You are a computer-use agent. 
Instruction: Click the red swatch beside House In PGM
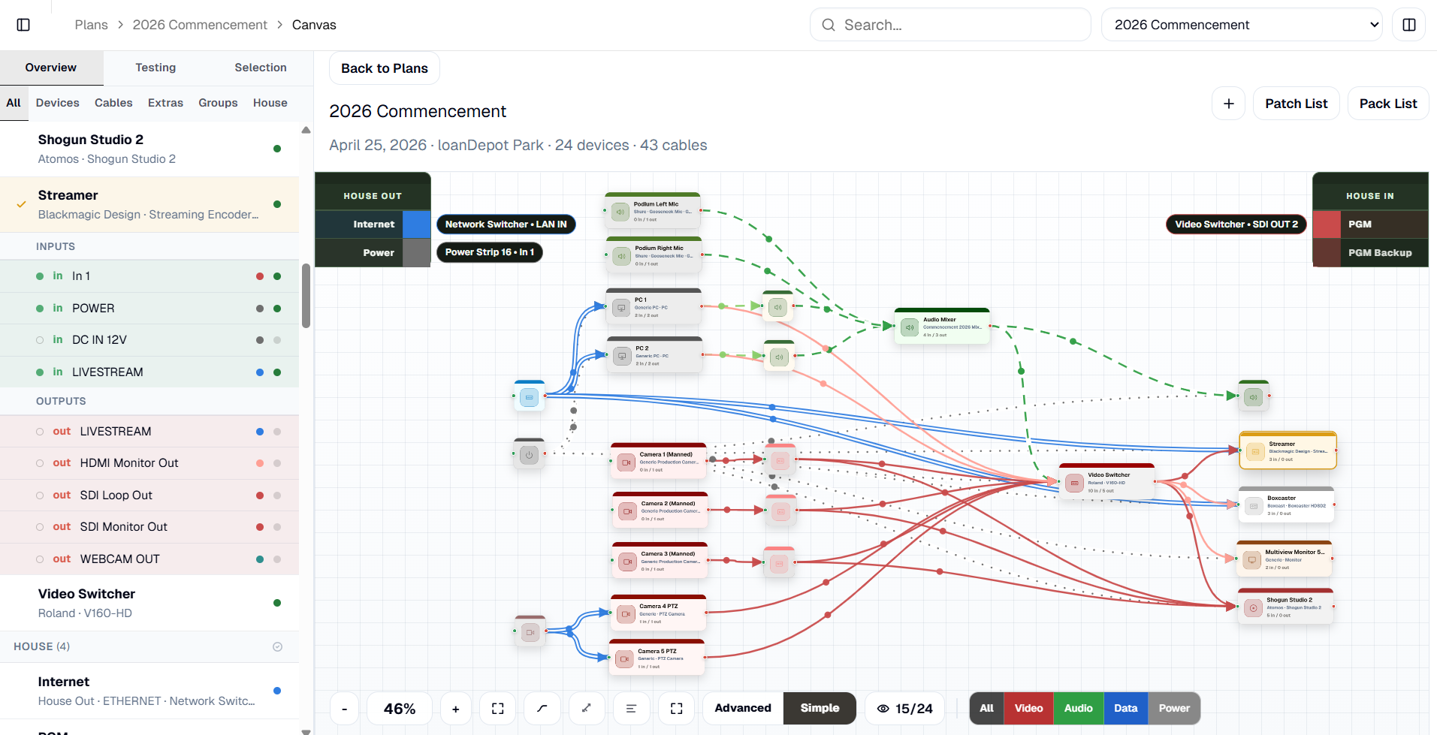pyautogui.click(x=1327, y=224)
